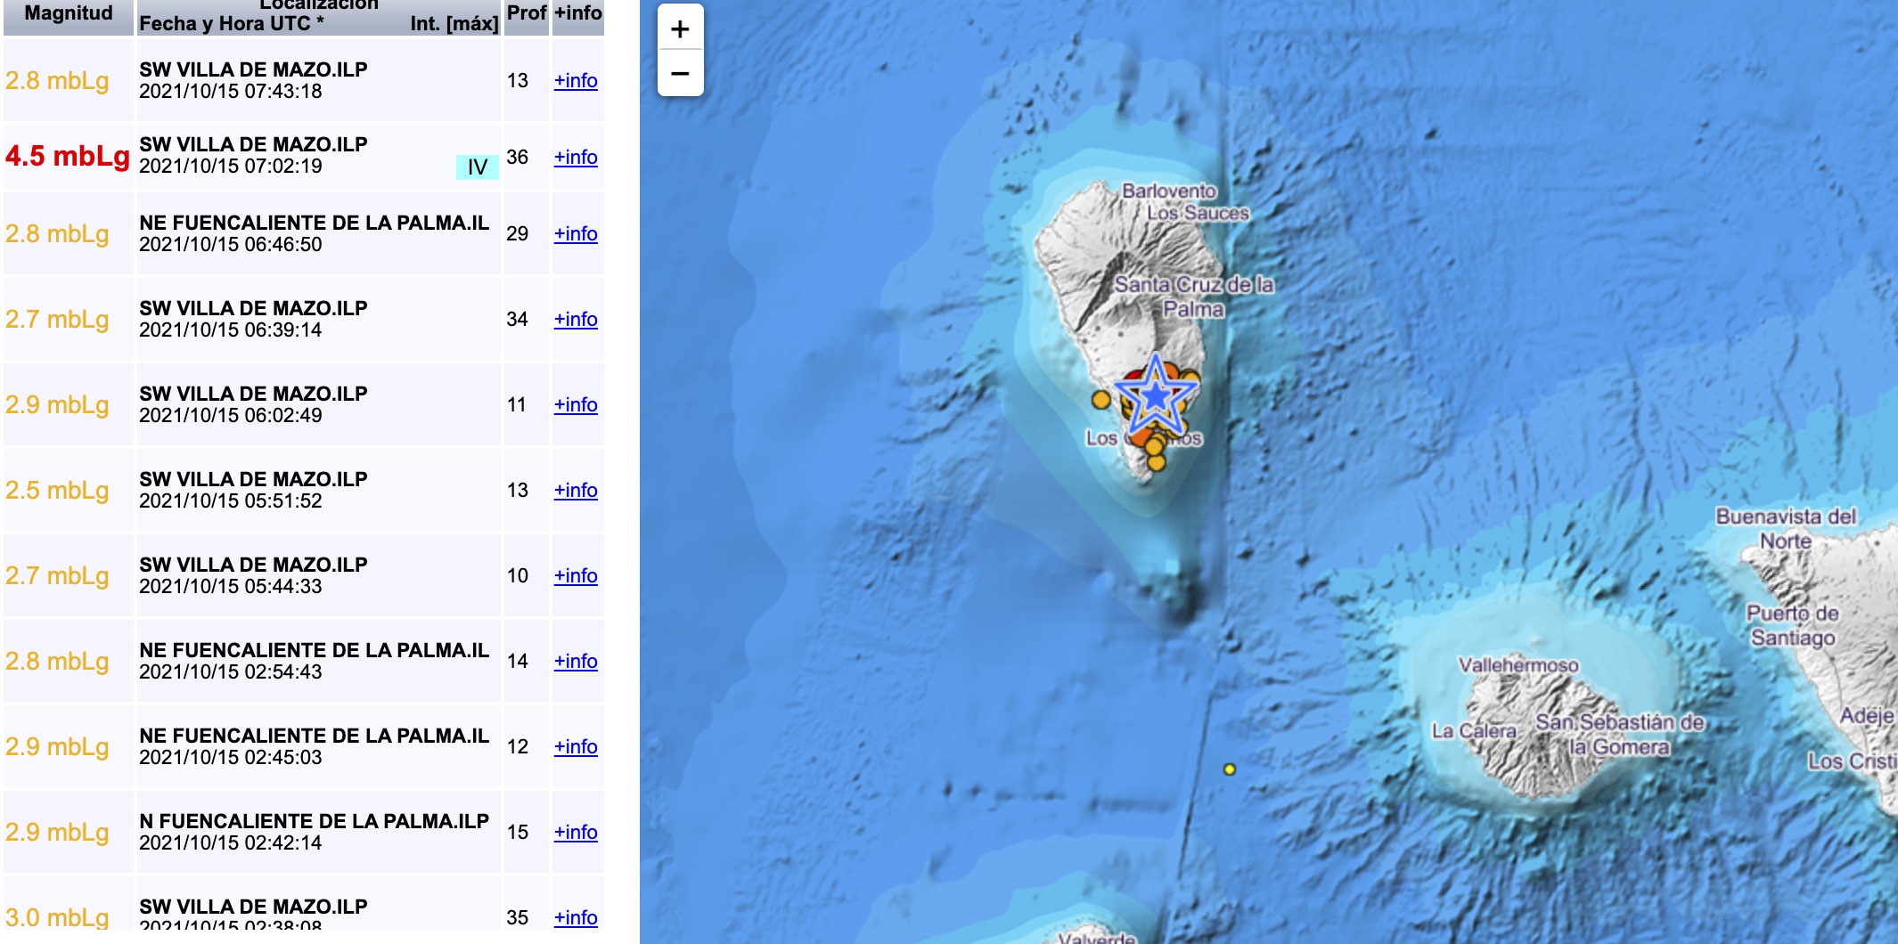Click 'N FUENCALIENTE DE LA PALMA.ILP' location text
The width and height of the screenshot is (1898, 944).
click(x=315, y=821)
